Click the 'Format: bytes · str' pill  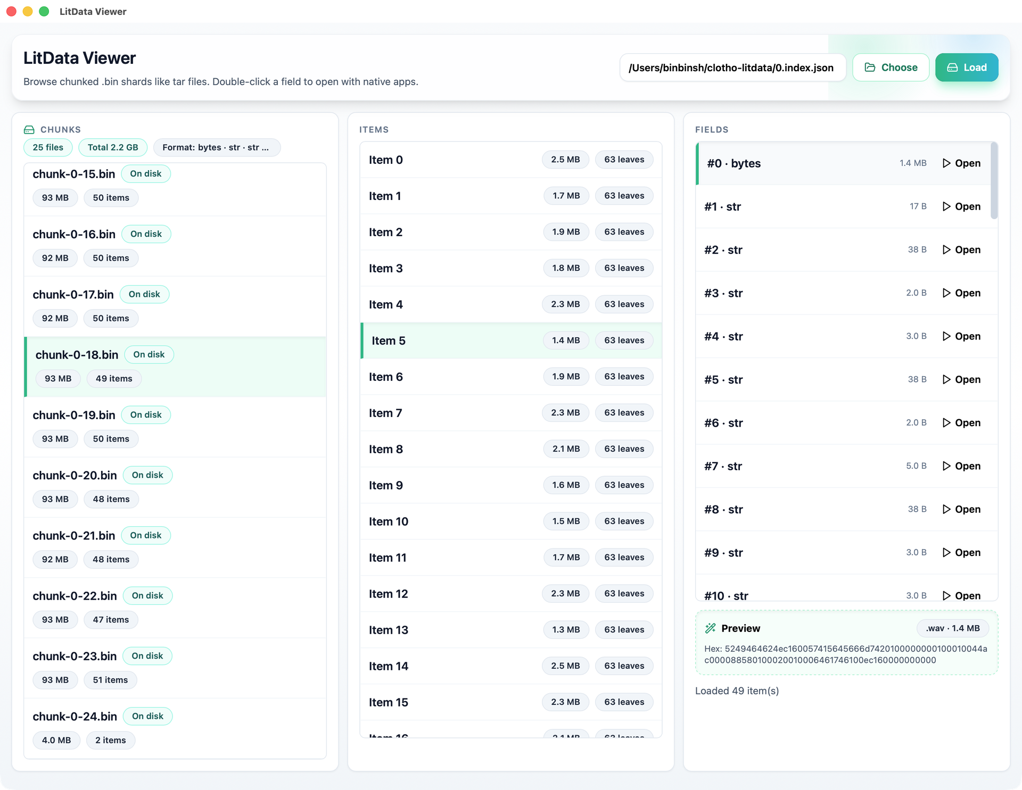[x=216, y=147]
